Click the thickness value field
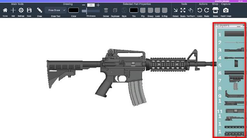The image size is (247, 138). [91, 5]
